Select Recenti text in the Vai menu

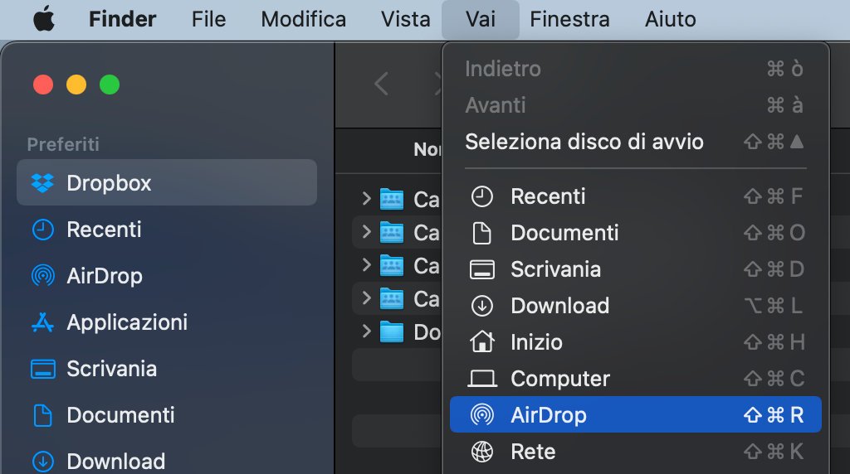tap(548, 196)
